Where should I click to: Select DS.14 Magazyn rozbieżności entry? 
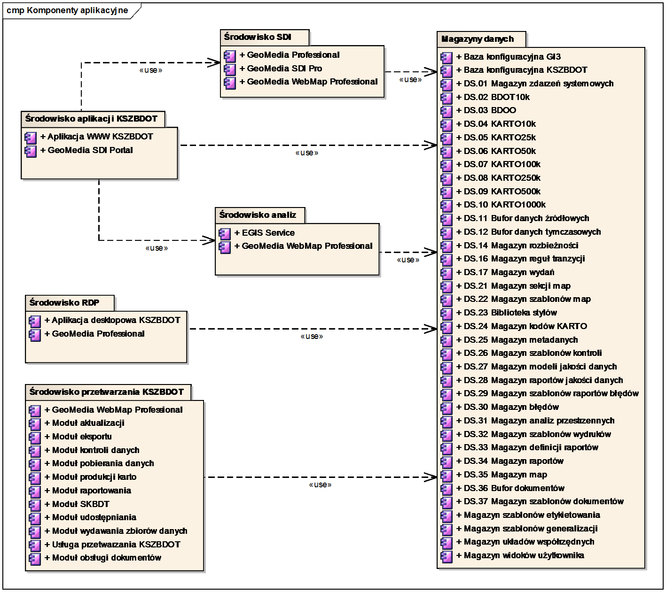pyautogui.click(x=517, y=246)
